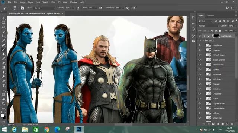Select the Dodge tool
This screenshot has height=133, width=238.
[3, 76]
